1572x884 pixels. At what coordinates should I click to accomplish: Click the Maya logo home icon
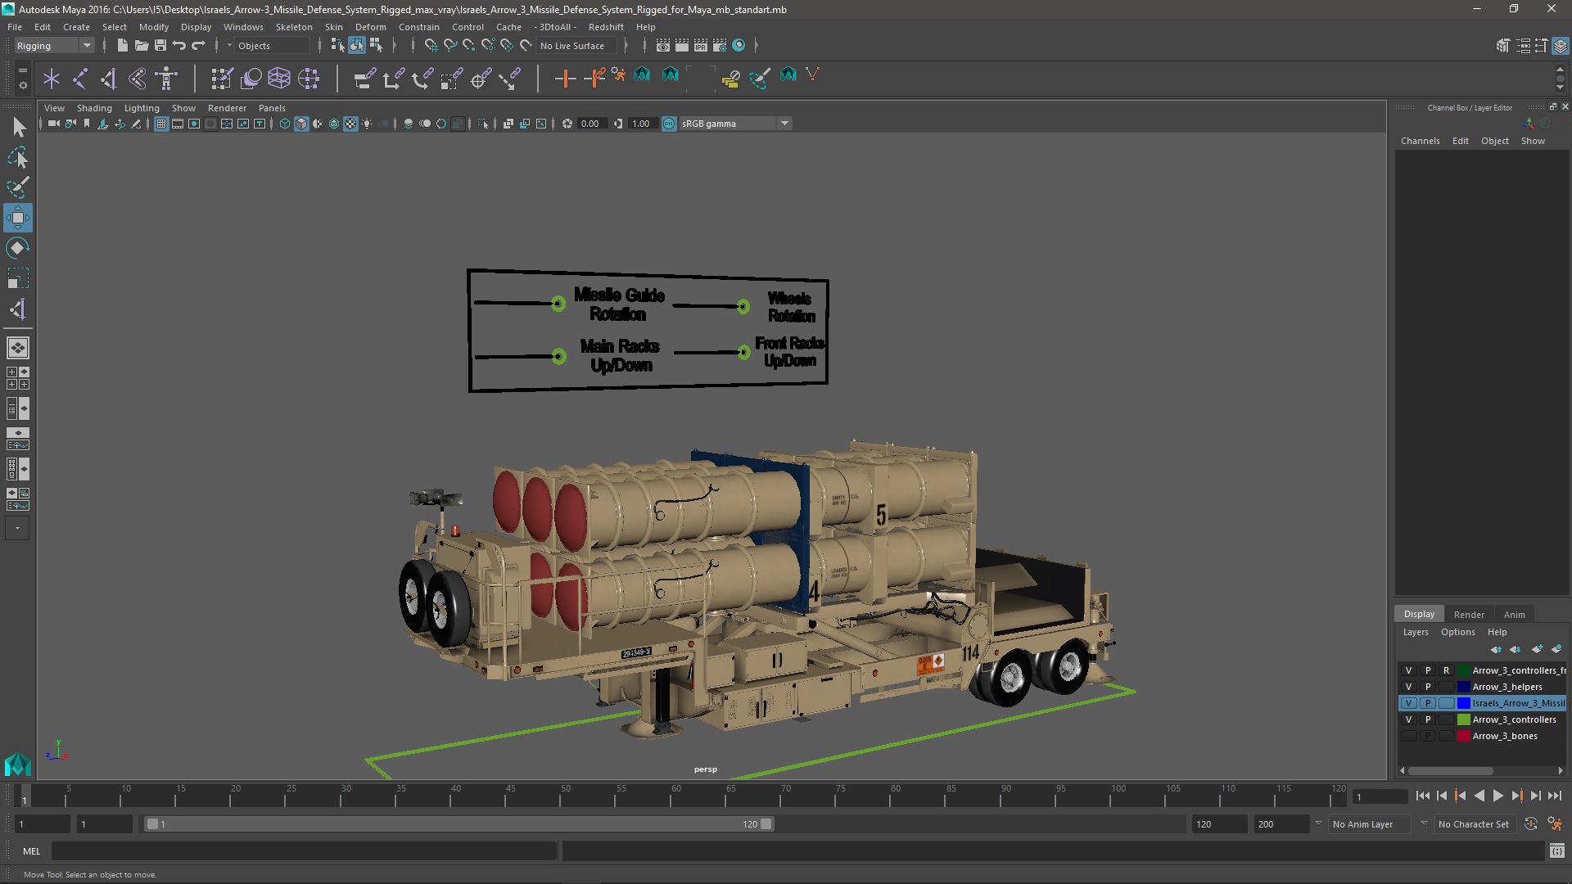click(x=18, y=764)
